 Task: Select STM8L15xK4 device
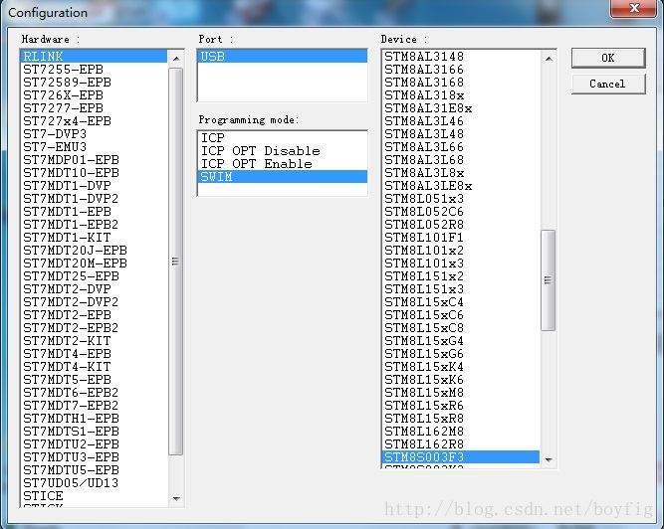461,367
